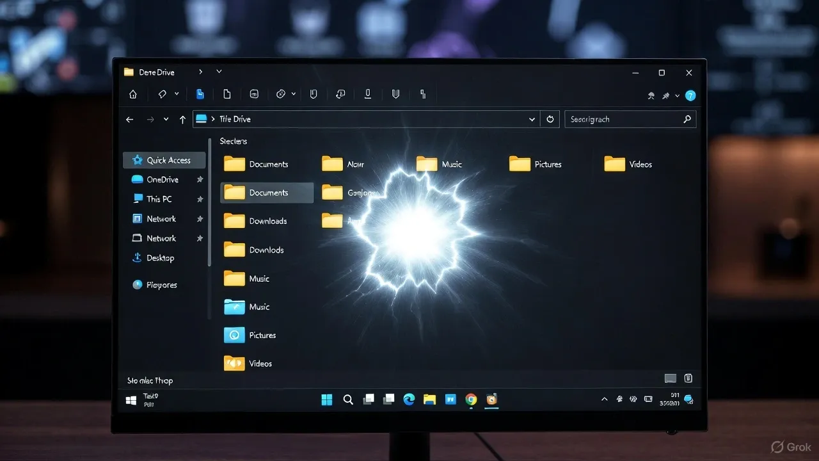The width and height of the screenshot is (819, 461).
Task: Launch Google Chrome from the taskbar
Action: pyautogui.click(x=471, y=400)
